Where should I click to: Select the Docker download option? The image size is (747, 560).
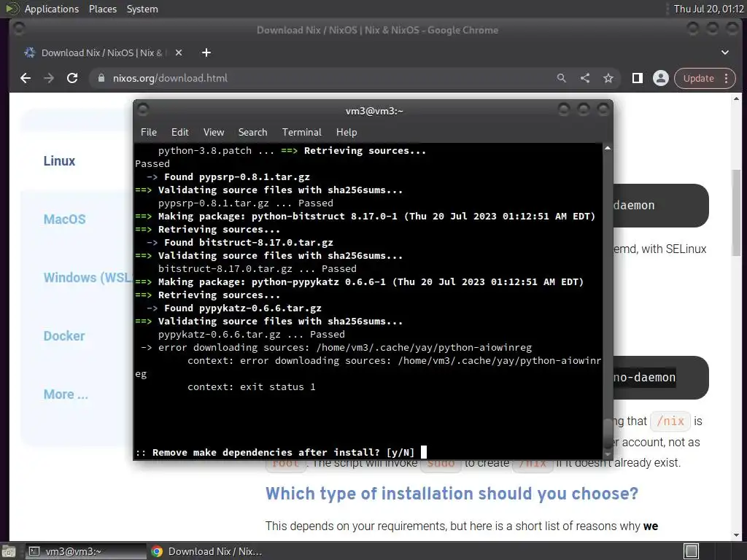click(64, 336)
